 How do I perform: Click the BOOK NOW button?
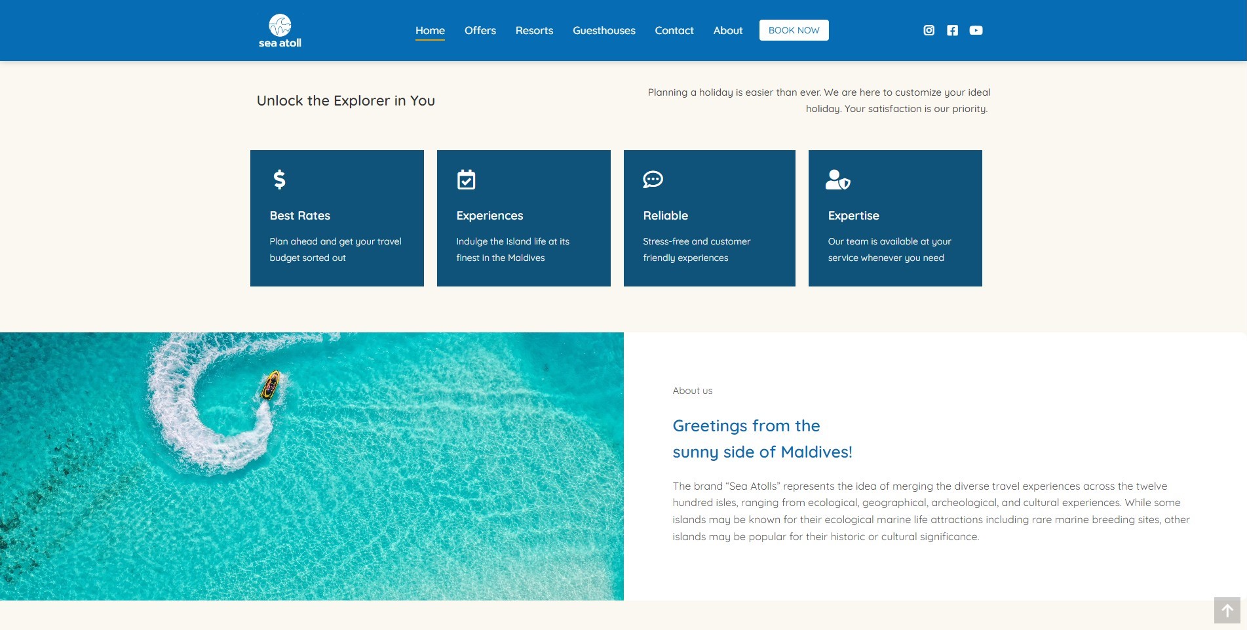794,30
